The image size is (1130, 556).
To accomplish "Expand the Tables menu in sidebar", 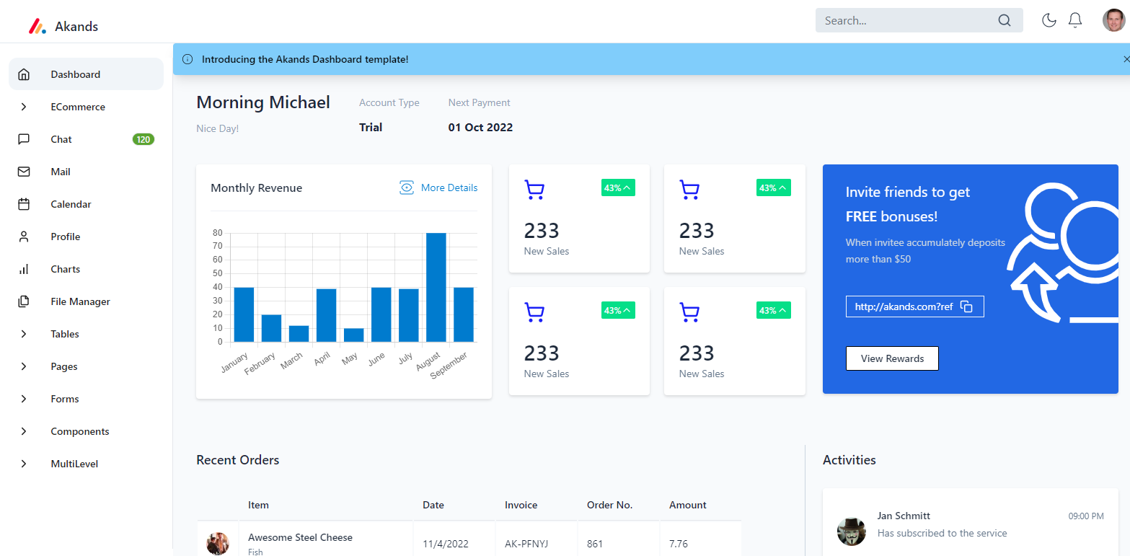I will point(64,333).
